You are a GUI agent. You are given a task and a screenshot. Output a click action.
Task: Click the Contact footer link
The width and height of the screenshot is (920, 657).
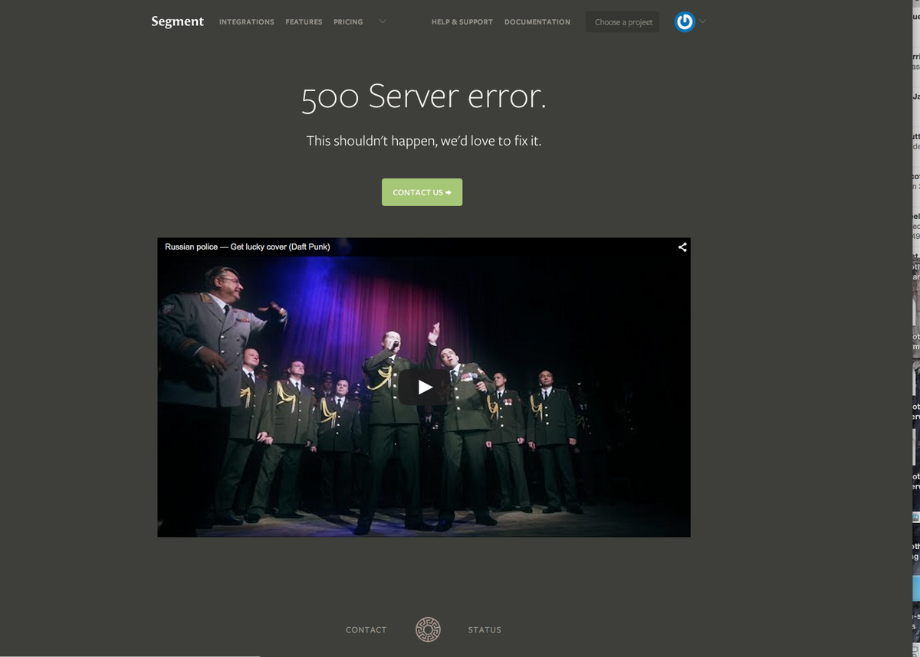[366, 629]
